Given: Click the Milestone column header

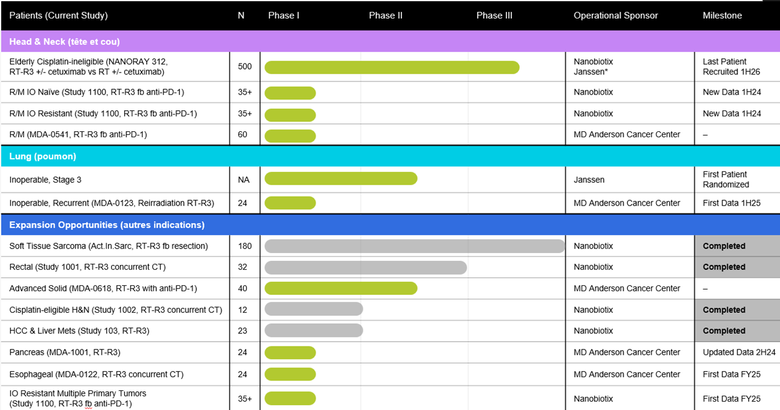Looking at the screenshot, I should 722,16.
